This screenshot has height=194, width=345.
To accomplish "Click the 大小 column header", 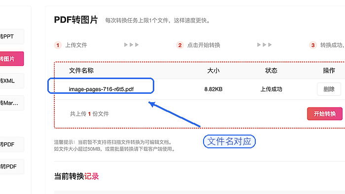I will [x=213, y=70].
